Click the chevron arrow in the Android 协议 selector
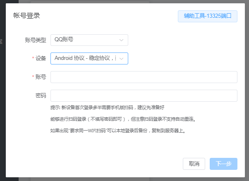 click(x=122, y=59)
